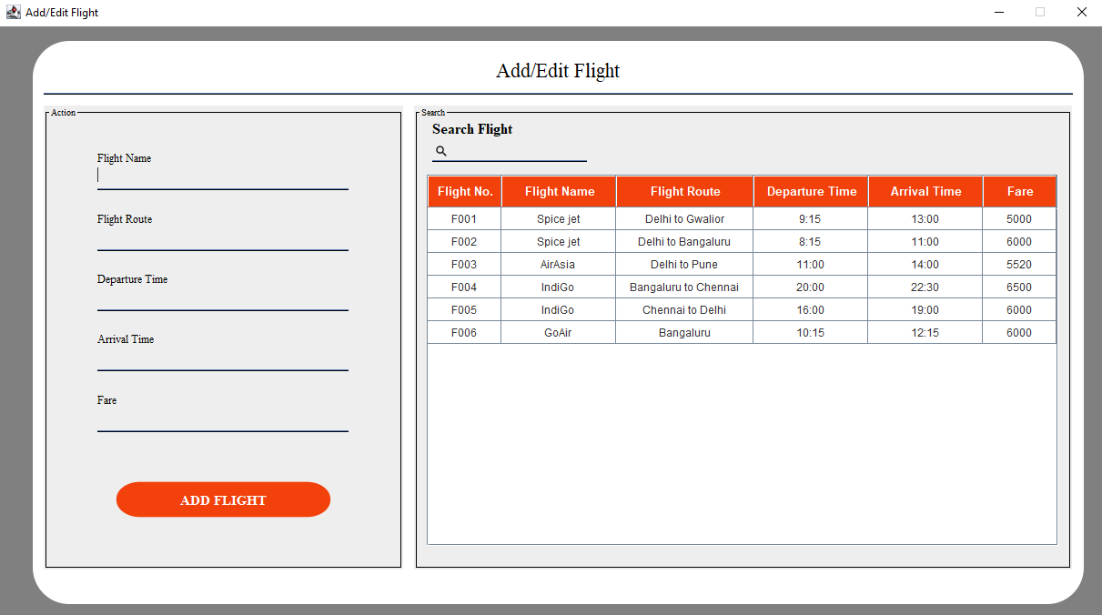Select the GoAir flight name cell
Screen dimensions: 1102x615
[x=558, y=333]
